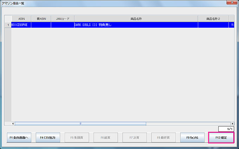Select the empty JANコード cell in row 1
This screenshot has width=239, height=149.
[63, 25]
